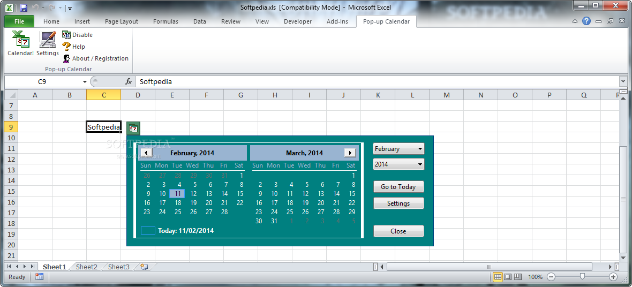Select cell C9 with Softpedia

coord(103,127)
